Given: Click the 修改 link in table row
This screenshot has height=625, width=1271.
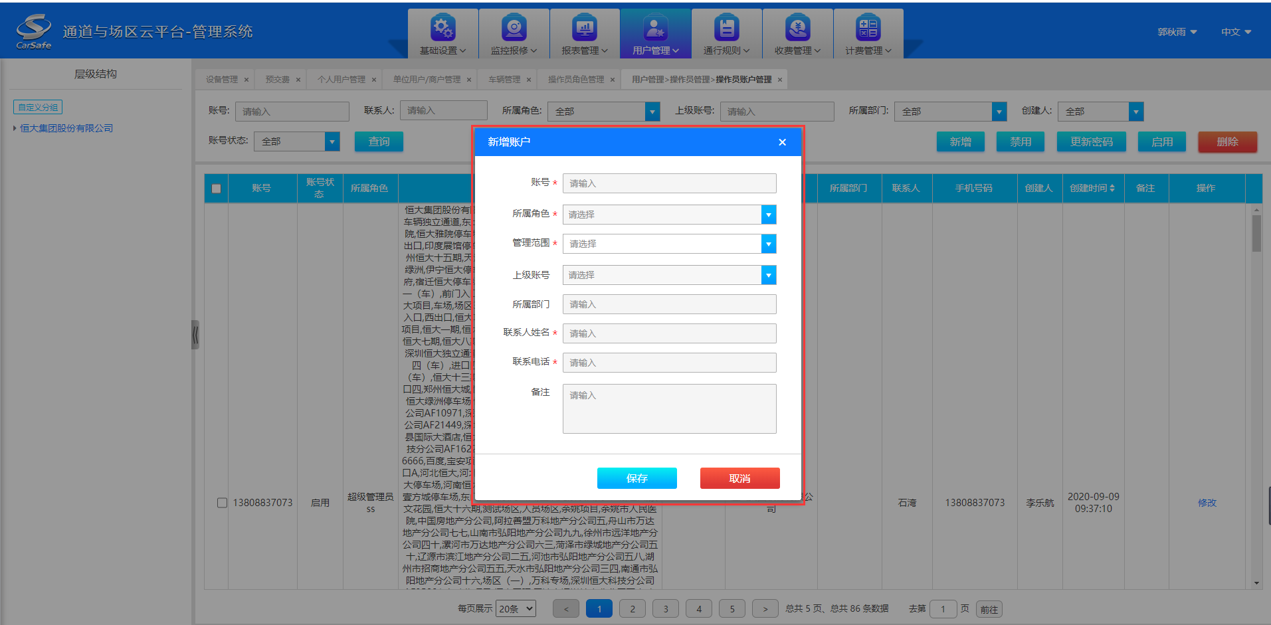Looking at the screenshot, I should click(x=1207, y=503).
